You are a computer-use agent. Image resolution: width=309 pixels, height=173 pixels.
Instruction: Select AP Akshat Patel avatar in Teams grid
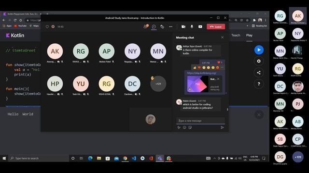point(106,51)
